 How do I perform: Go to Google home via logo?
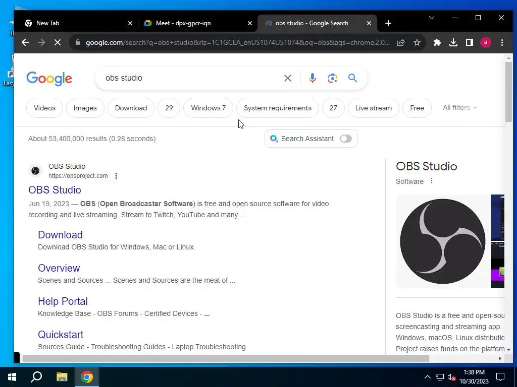49,79
